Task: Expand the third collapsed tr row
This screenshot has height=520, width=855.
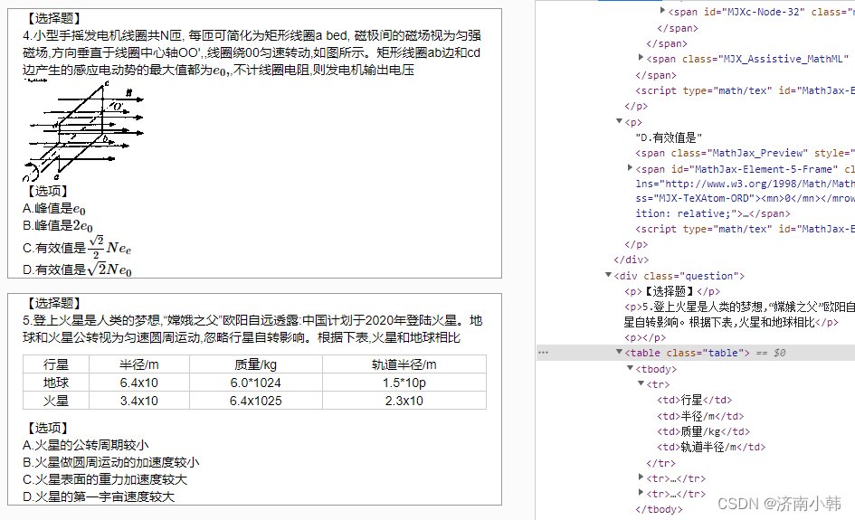Action: click(641, 492)
